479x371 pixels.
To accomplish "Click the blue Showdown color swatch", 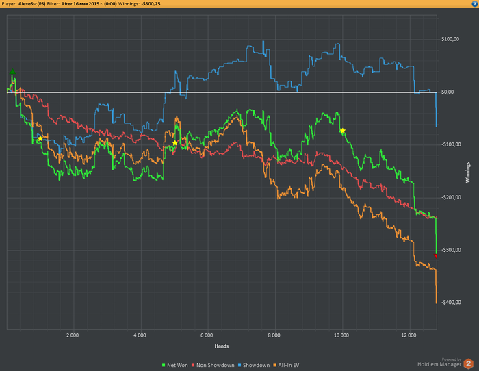I will click(x=239, y=366).
